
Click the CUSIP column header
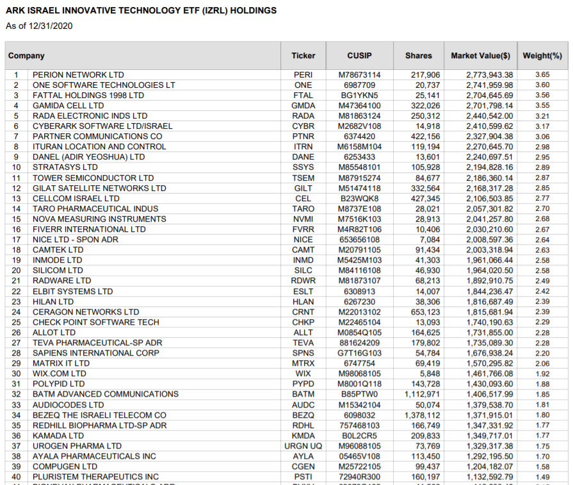coord(359,56)
